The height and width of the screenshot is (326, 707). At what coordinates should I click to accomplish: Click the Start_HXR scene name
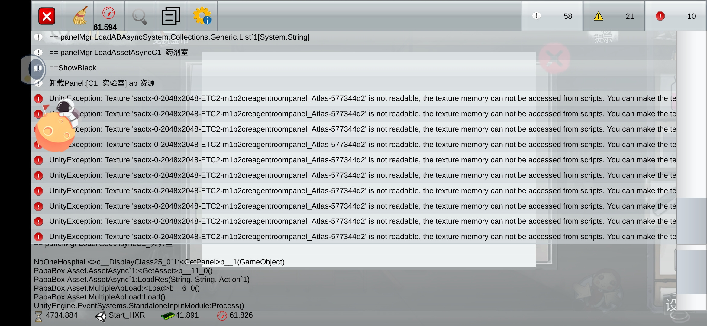[x=127, y=315]
